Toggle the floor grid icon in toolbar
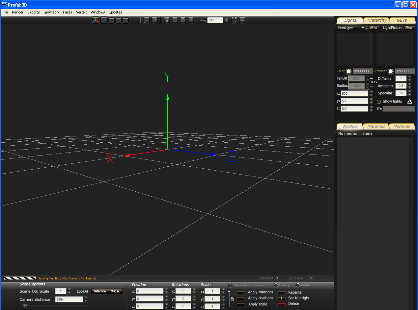418x310 pixels. tap(154, 20)
